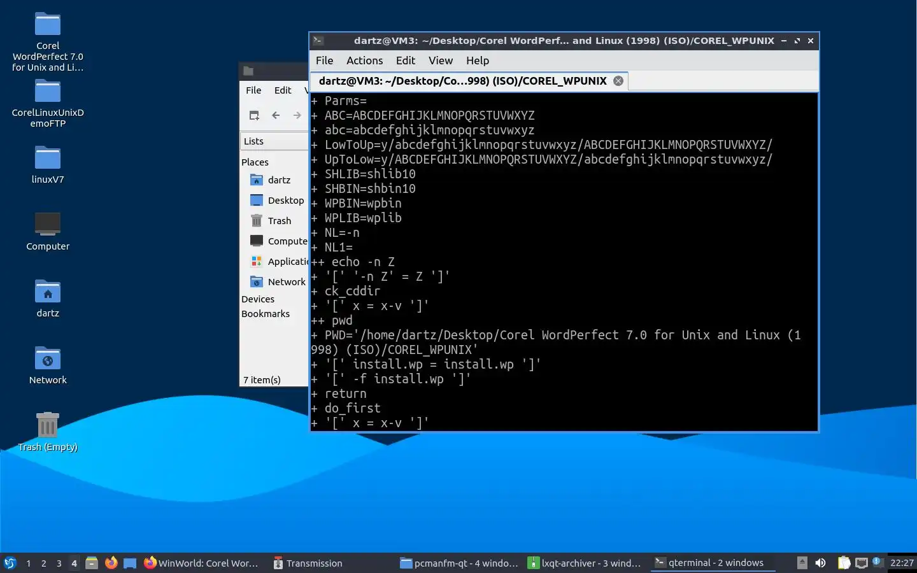Screen dimensions: 917x573
Task: Click the 7 item(s) status text
Action: point(262,380)
